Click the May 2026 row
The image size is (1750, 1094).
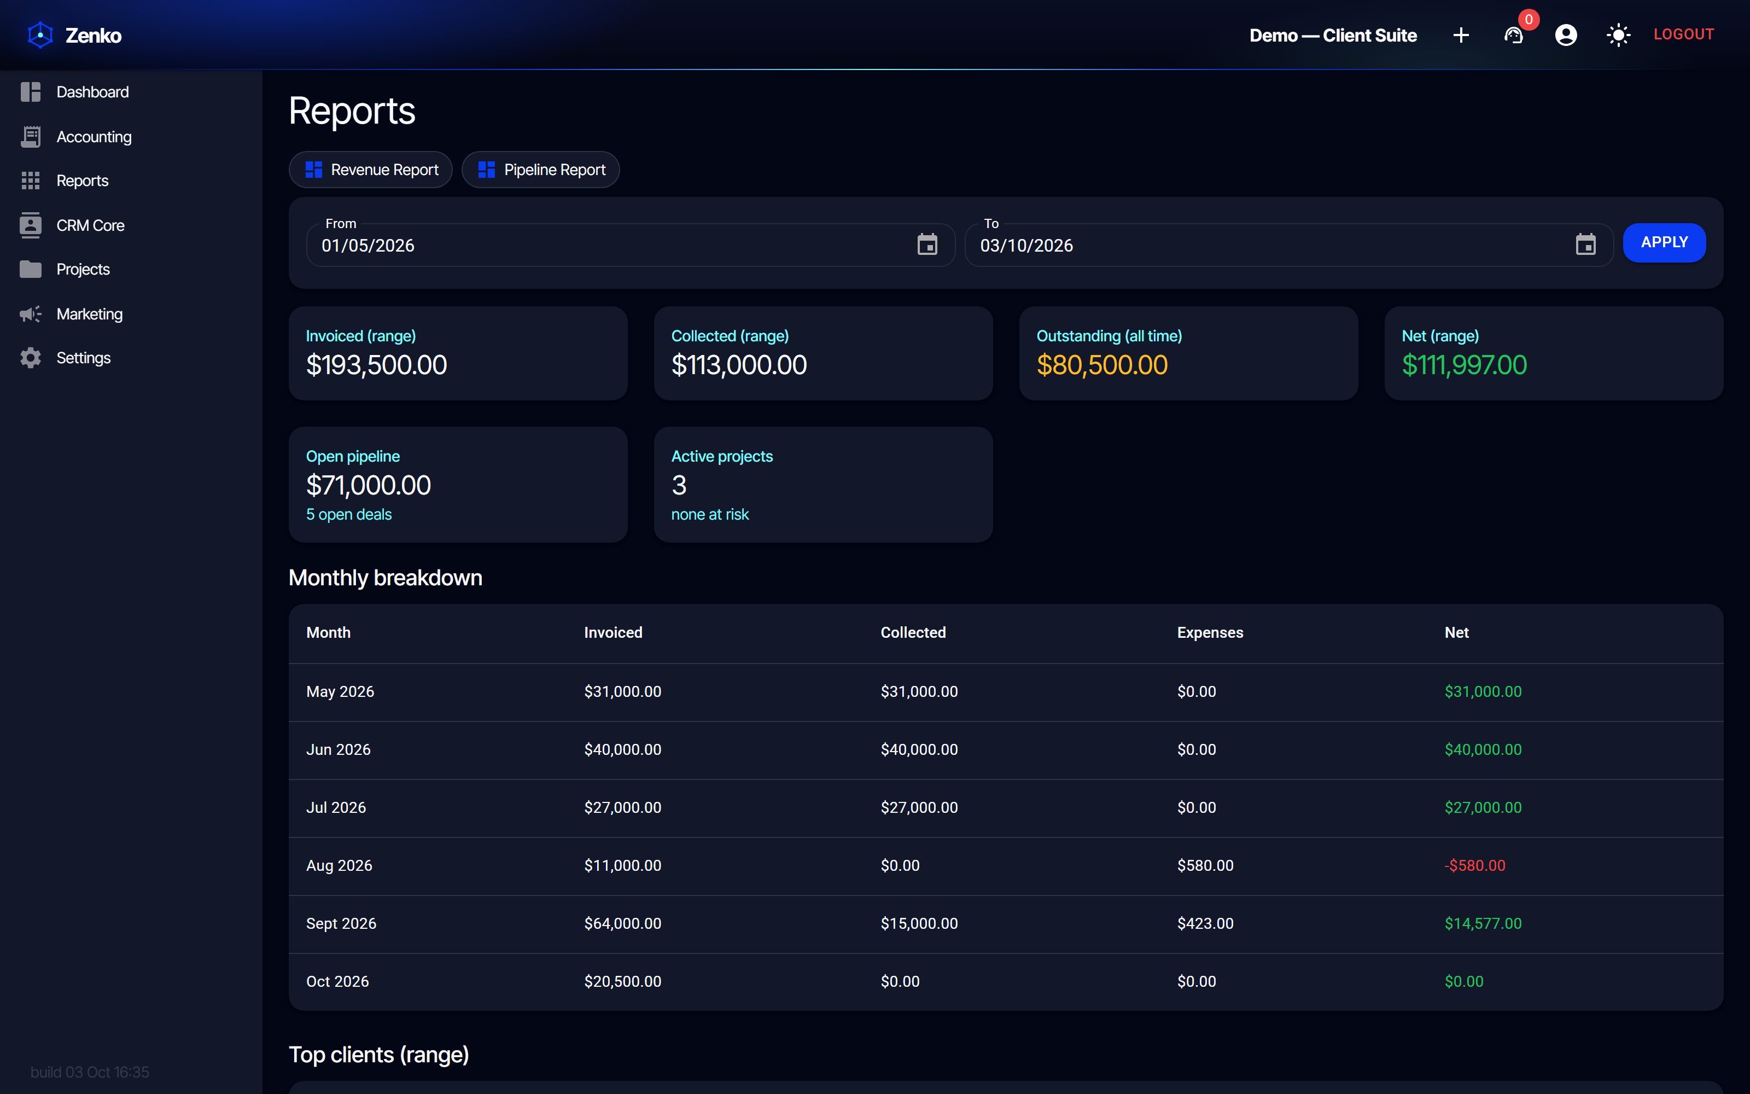(1006, 692)
